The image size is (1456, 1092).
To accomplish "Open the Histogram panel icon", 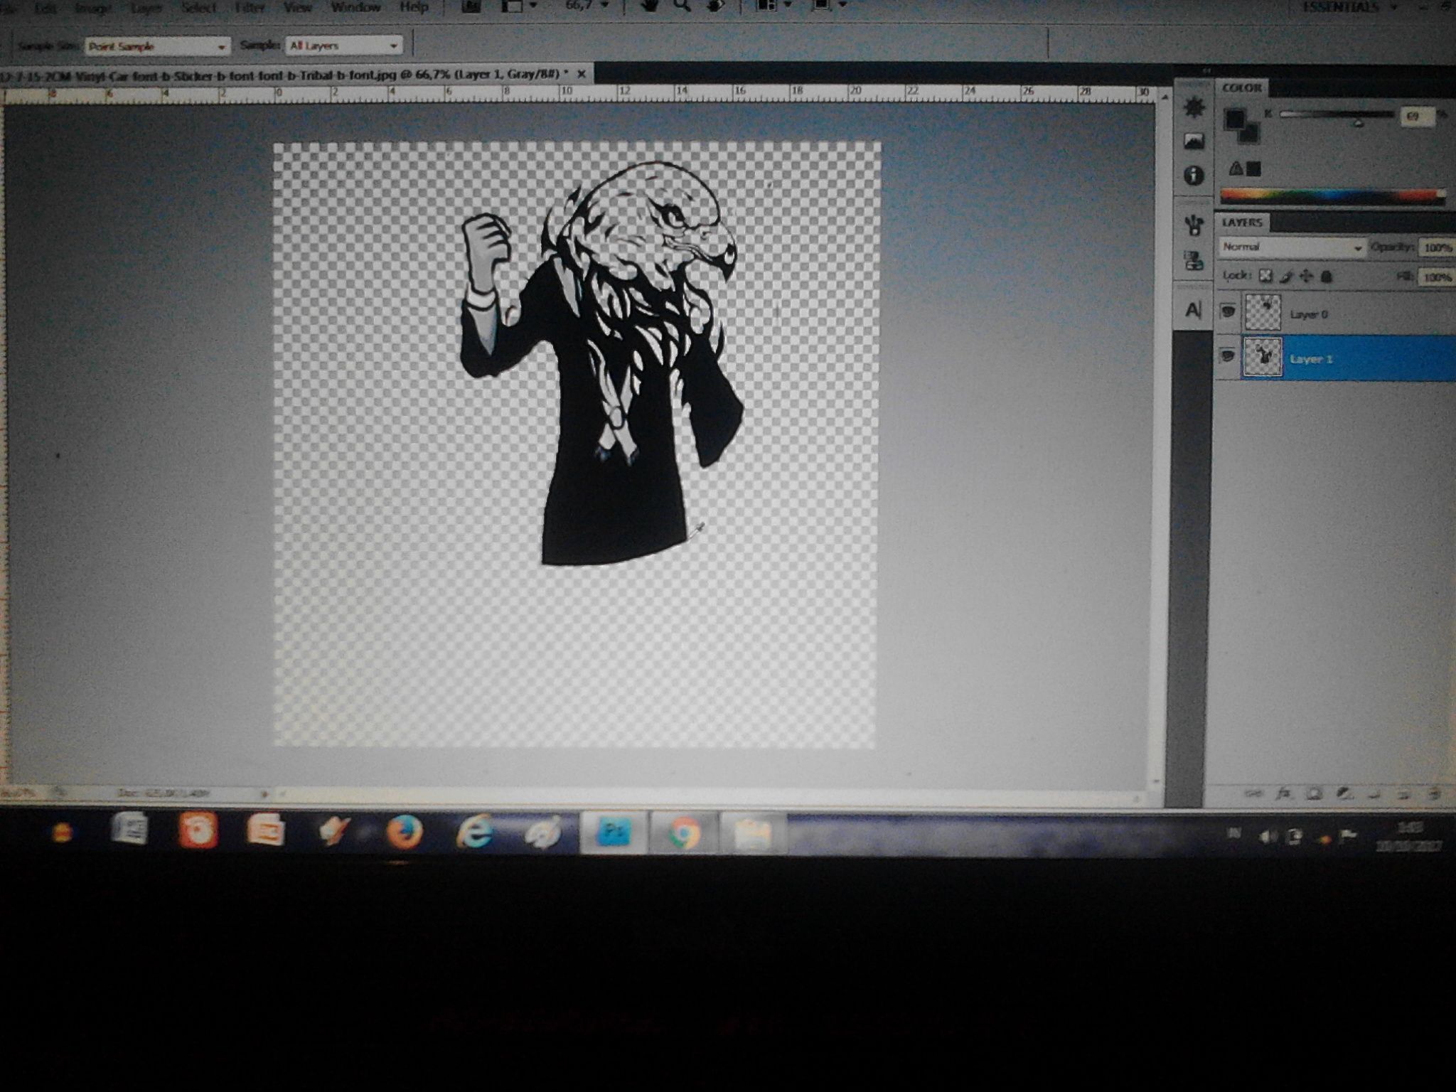I will [1194, 141].
